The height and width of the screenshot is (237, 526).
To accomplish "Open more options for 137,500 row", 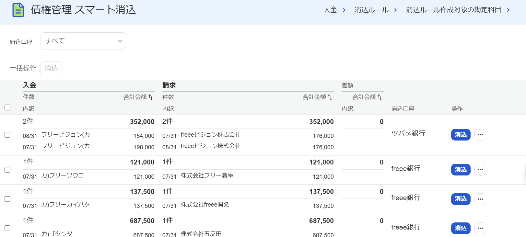I will pos(480,199).
